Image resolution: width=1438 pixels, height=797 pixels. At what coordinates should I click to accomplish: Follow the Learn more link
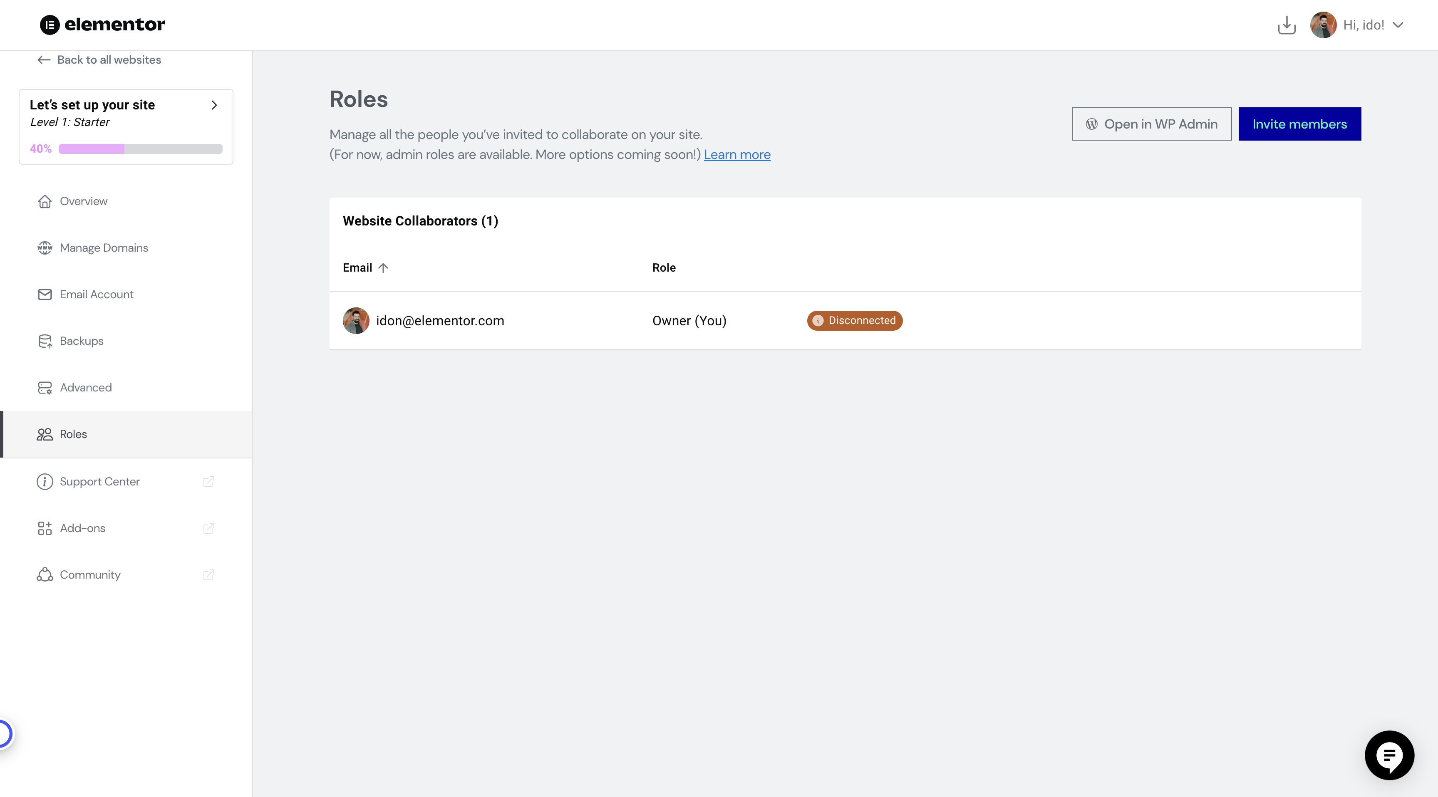point(737,155)
